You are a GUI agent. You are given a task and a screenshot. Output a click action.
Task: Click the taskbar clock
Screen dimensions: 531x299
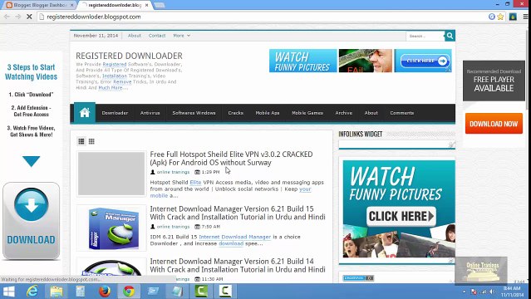point(512,292)
